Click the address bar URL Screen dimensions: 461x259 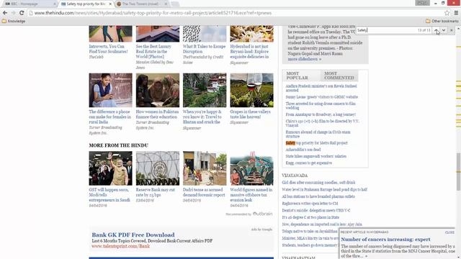[x=153, y=13]
